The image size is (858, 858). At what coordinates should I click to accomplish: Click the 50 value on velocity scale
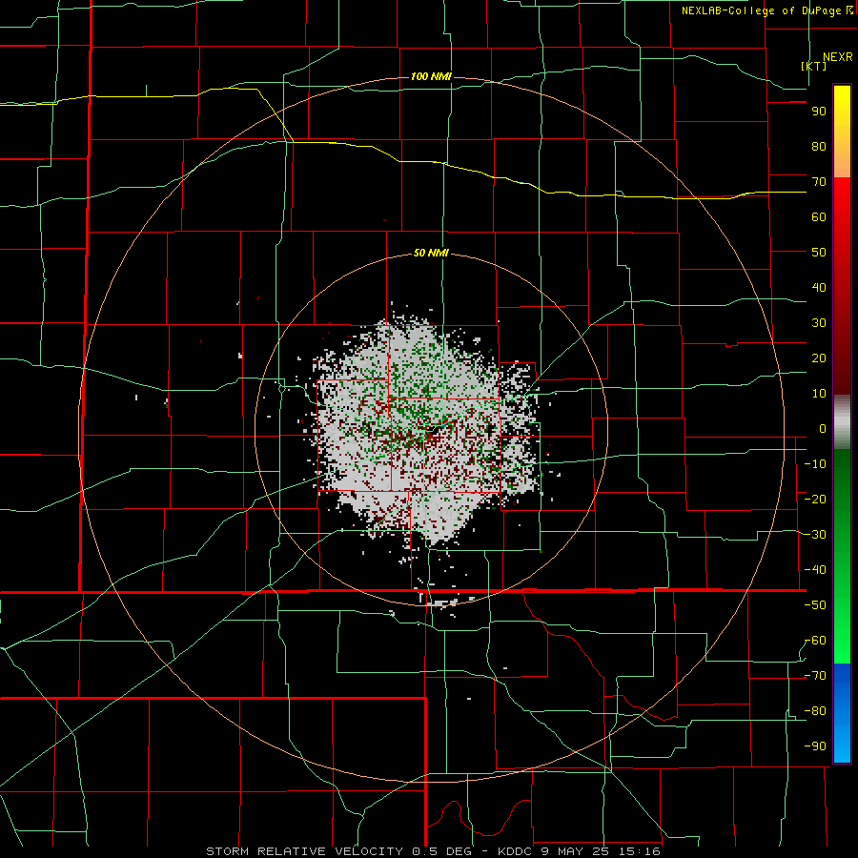[x=819, y=253]
